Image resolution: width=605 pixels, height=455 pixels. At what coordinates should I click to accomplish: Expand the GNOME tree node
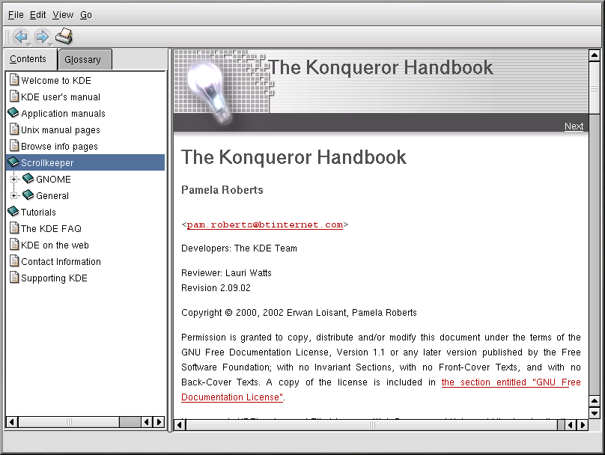click(x=13, y=179)
